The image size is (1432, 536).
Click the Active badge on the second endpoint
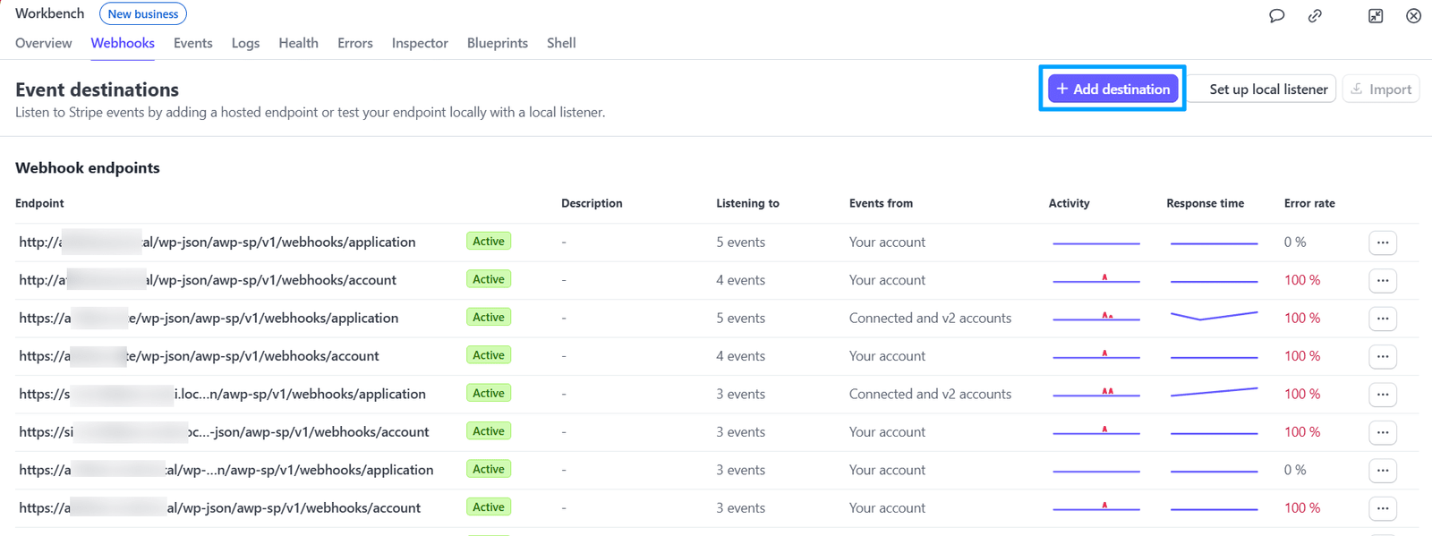[x=489, y=279]
